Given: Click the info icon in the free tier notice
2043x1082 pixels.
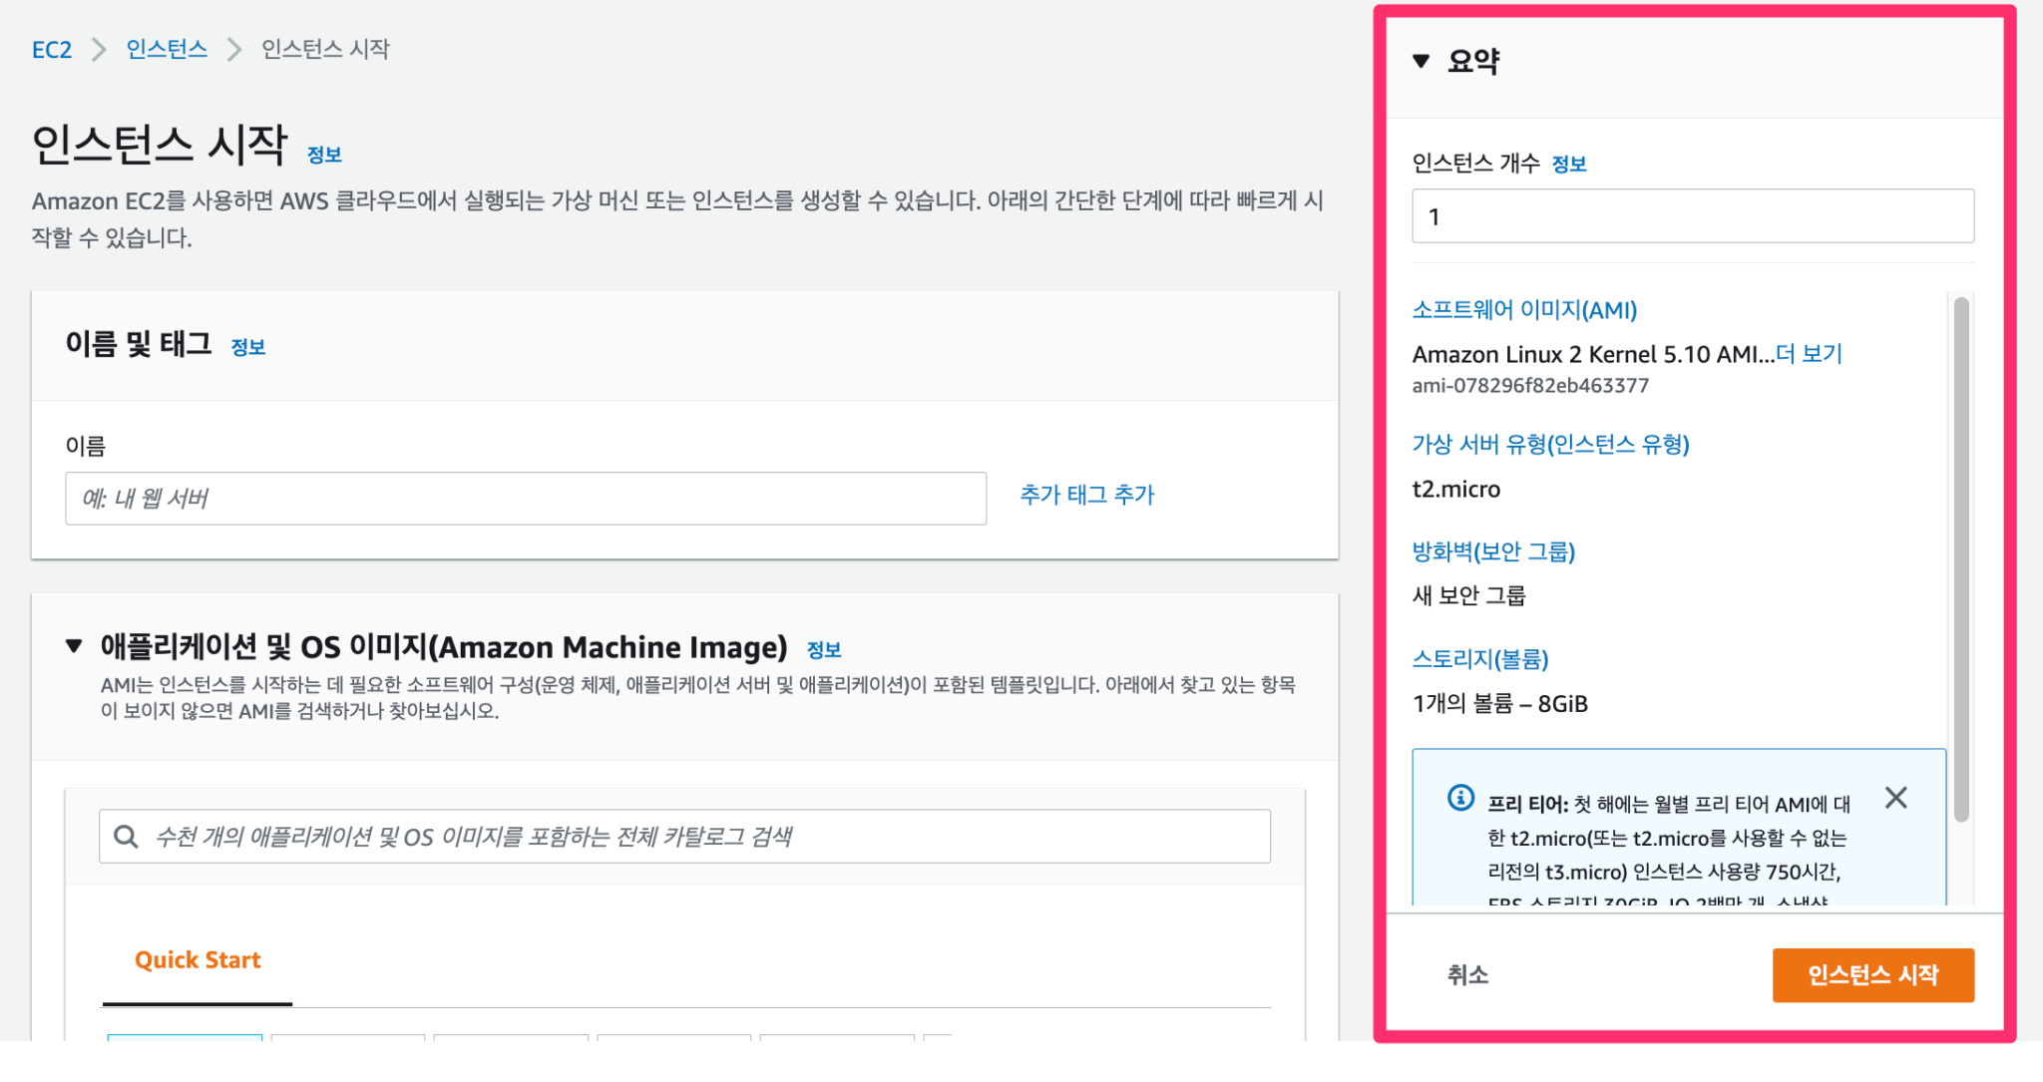Looking at the screenshot, I should [1459, 797].
